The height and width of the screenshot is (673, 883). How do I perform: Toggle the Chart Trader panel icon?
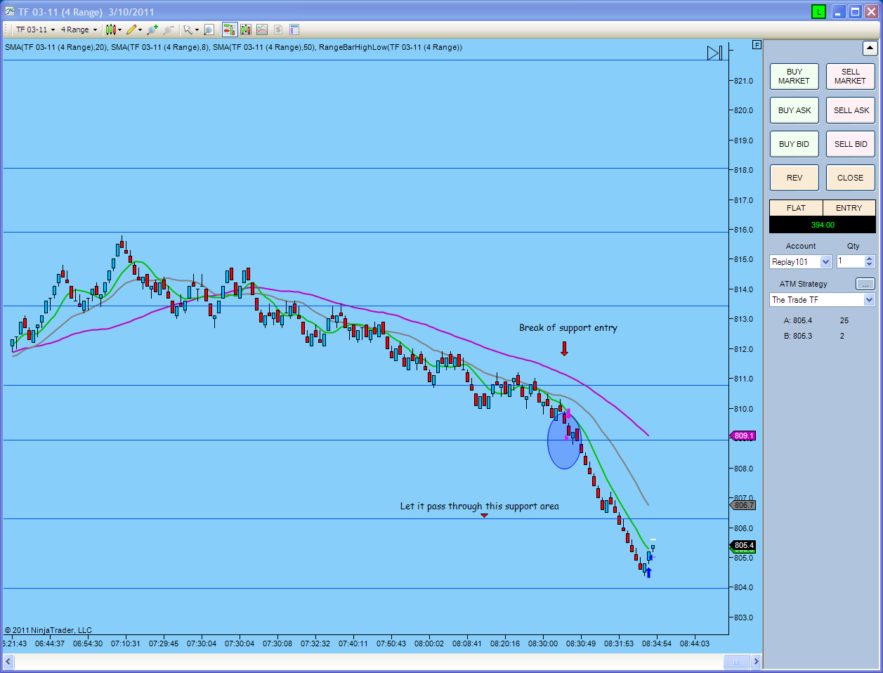[x=230, y=30]
